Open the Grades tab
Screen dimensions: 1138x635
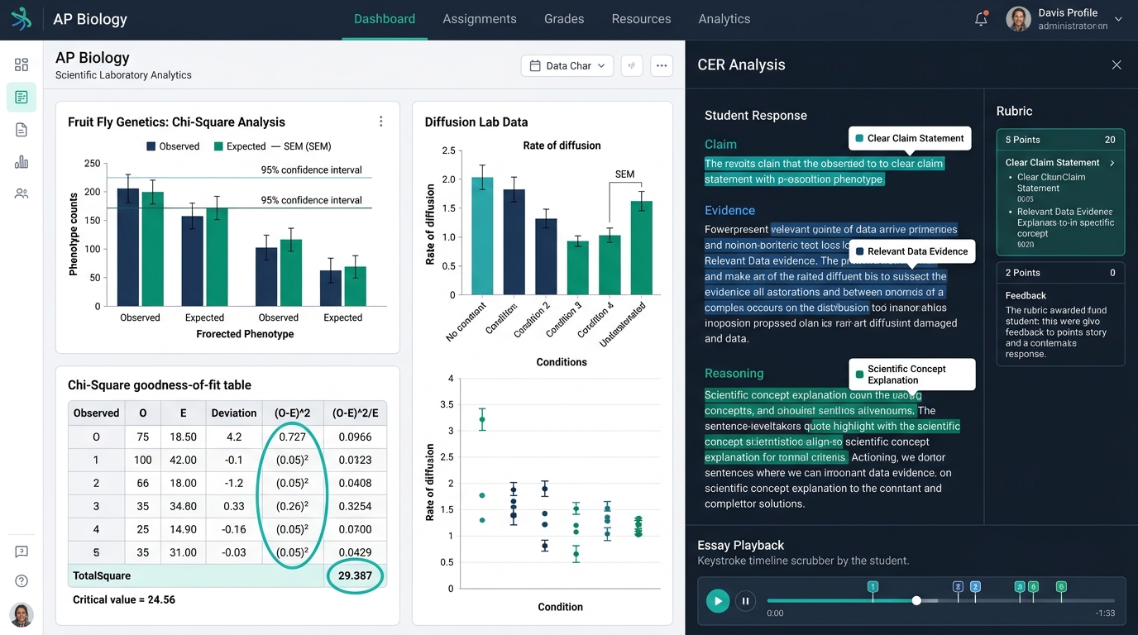click(x=564, y=19)
